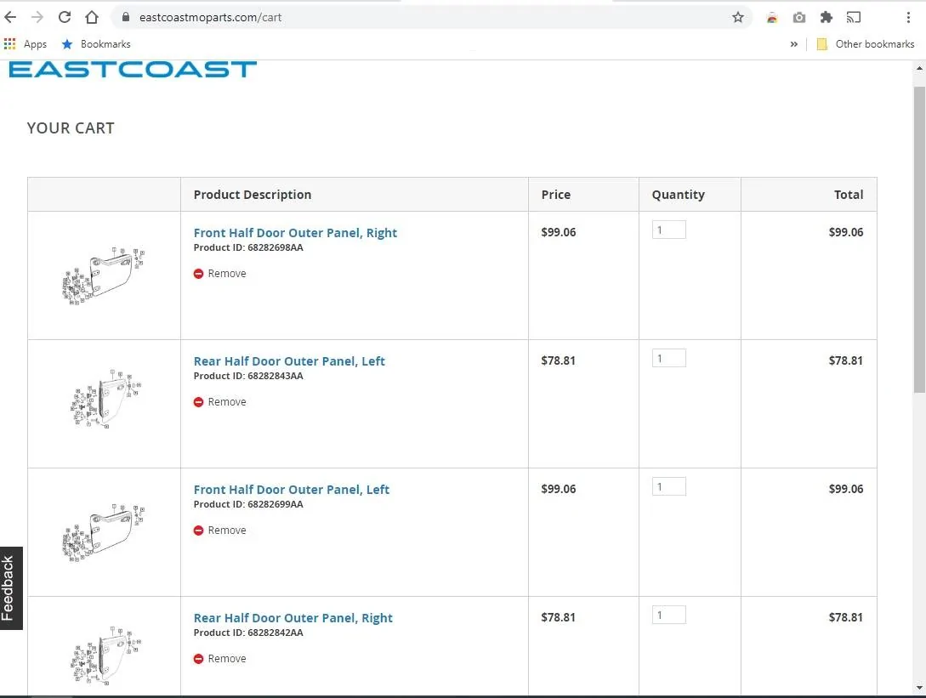926x698 pixels.
Task: Click the Product Description column header
Action: click(x=253, y=195)
